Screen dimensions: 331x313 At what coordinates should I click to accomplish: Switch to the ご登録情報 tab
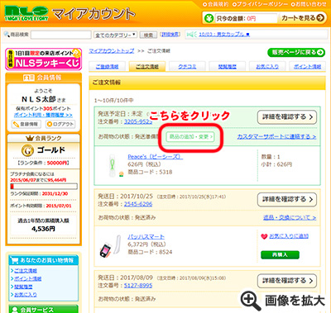107,67
